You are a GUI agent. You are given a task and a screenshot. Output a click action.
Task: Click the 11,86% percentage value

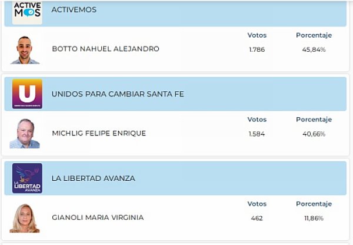coord(314,218)
